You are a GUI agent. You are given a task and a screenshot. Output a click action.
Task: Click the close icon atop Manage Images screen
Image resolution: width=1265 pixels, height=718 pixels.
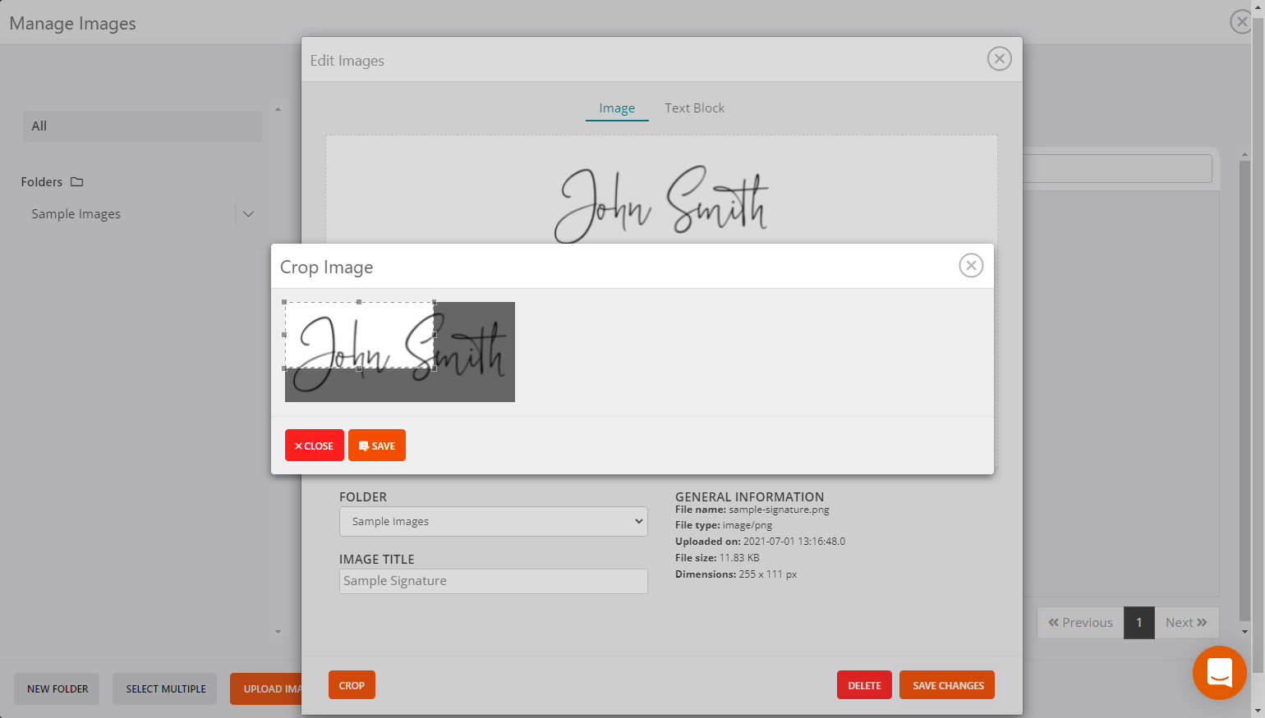click(x=1240, y=21)
